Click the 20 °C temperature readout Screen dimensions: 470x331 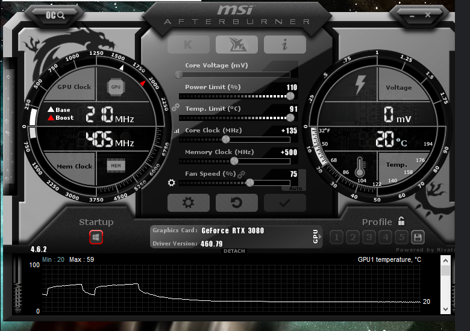[x=391, y=139]
